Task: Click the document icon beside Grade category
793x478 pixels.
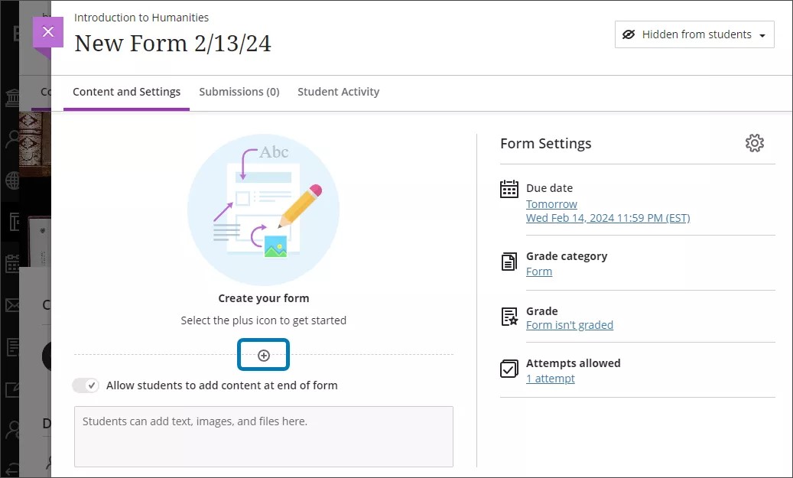Action: 509,261
